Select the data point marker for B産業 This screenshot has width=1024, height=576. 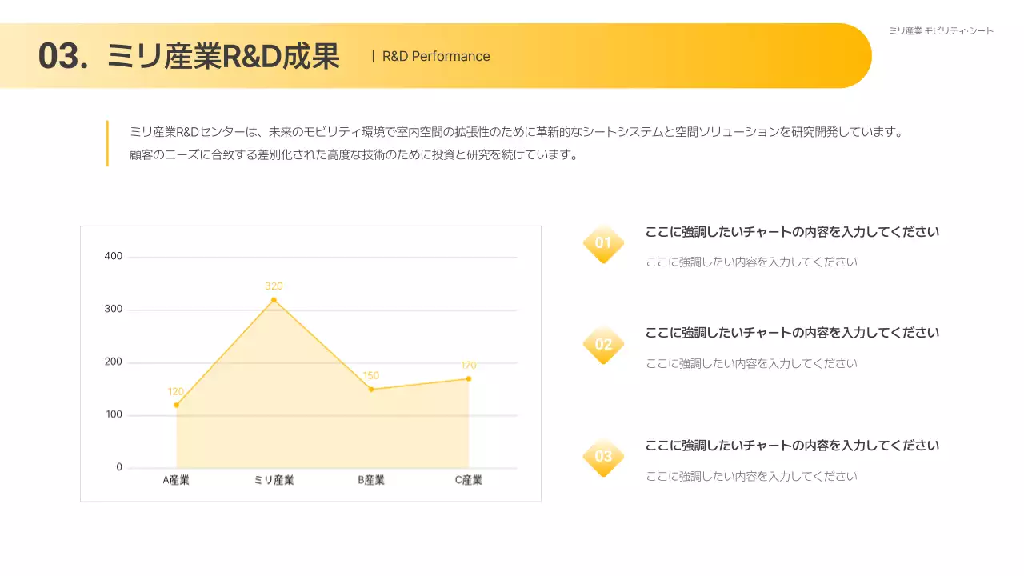coord(371,390)
